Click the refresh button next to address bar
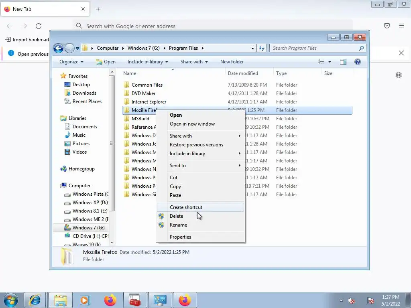Viewport: 411px width, 308px height. point(262,48)
